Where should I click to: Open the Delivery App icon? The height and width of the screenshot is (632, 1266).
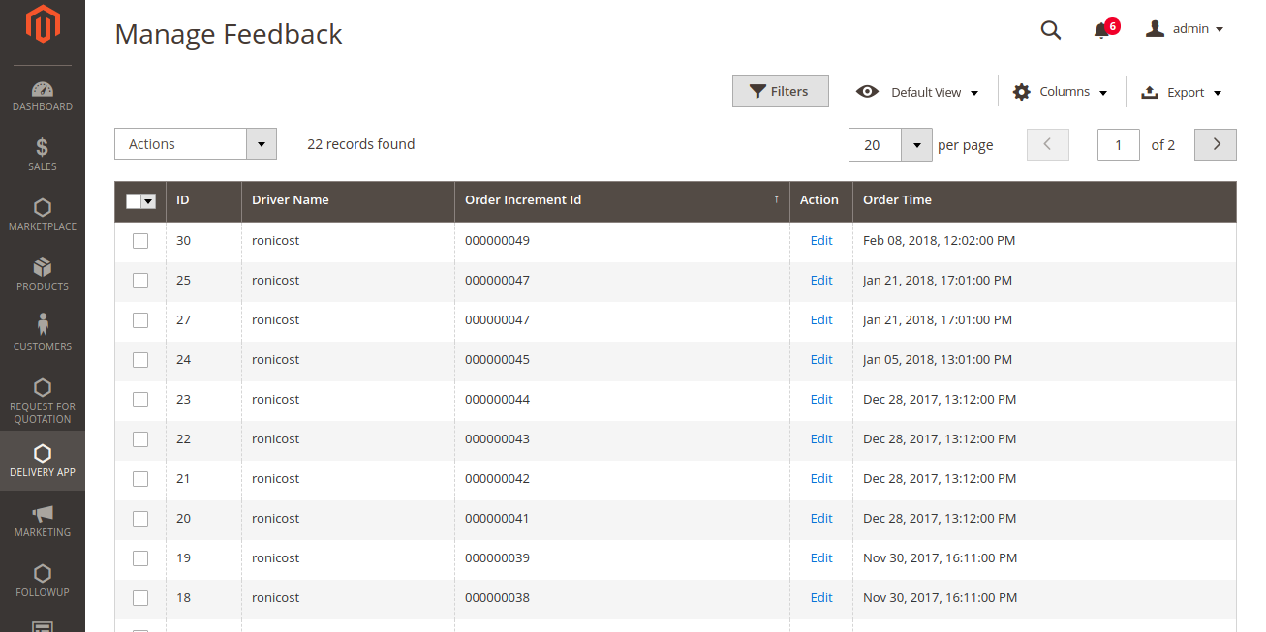[42, 453]
